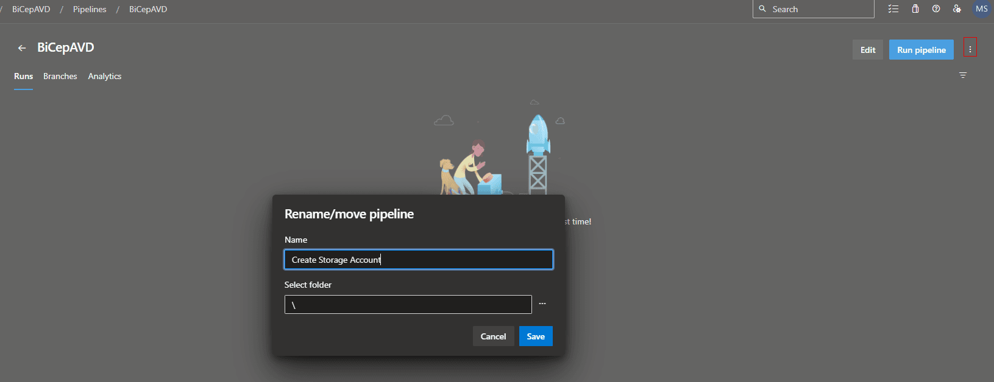Cancel the Rename/move pipeline dialog
This screenshot has width=994, height=382.
[493, 336]
